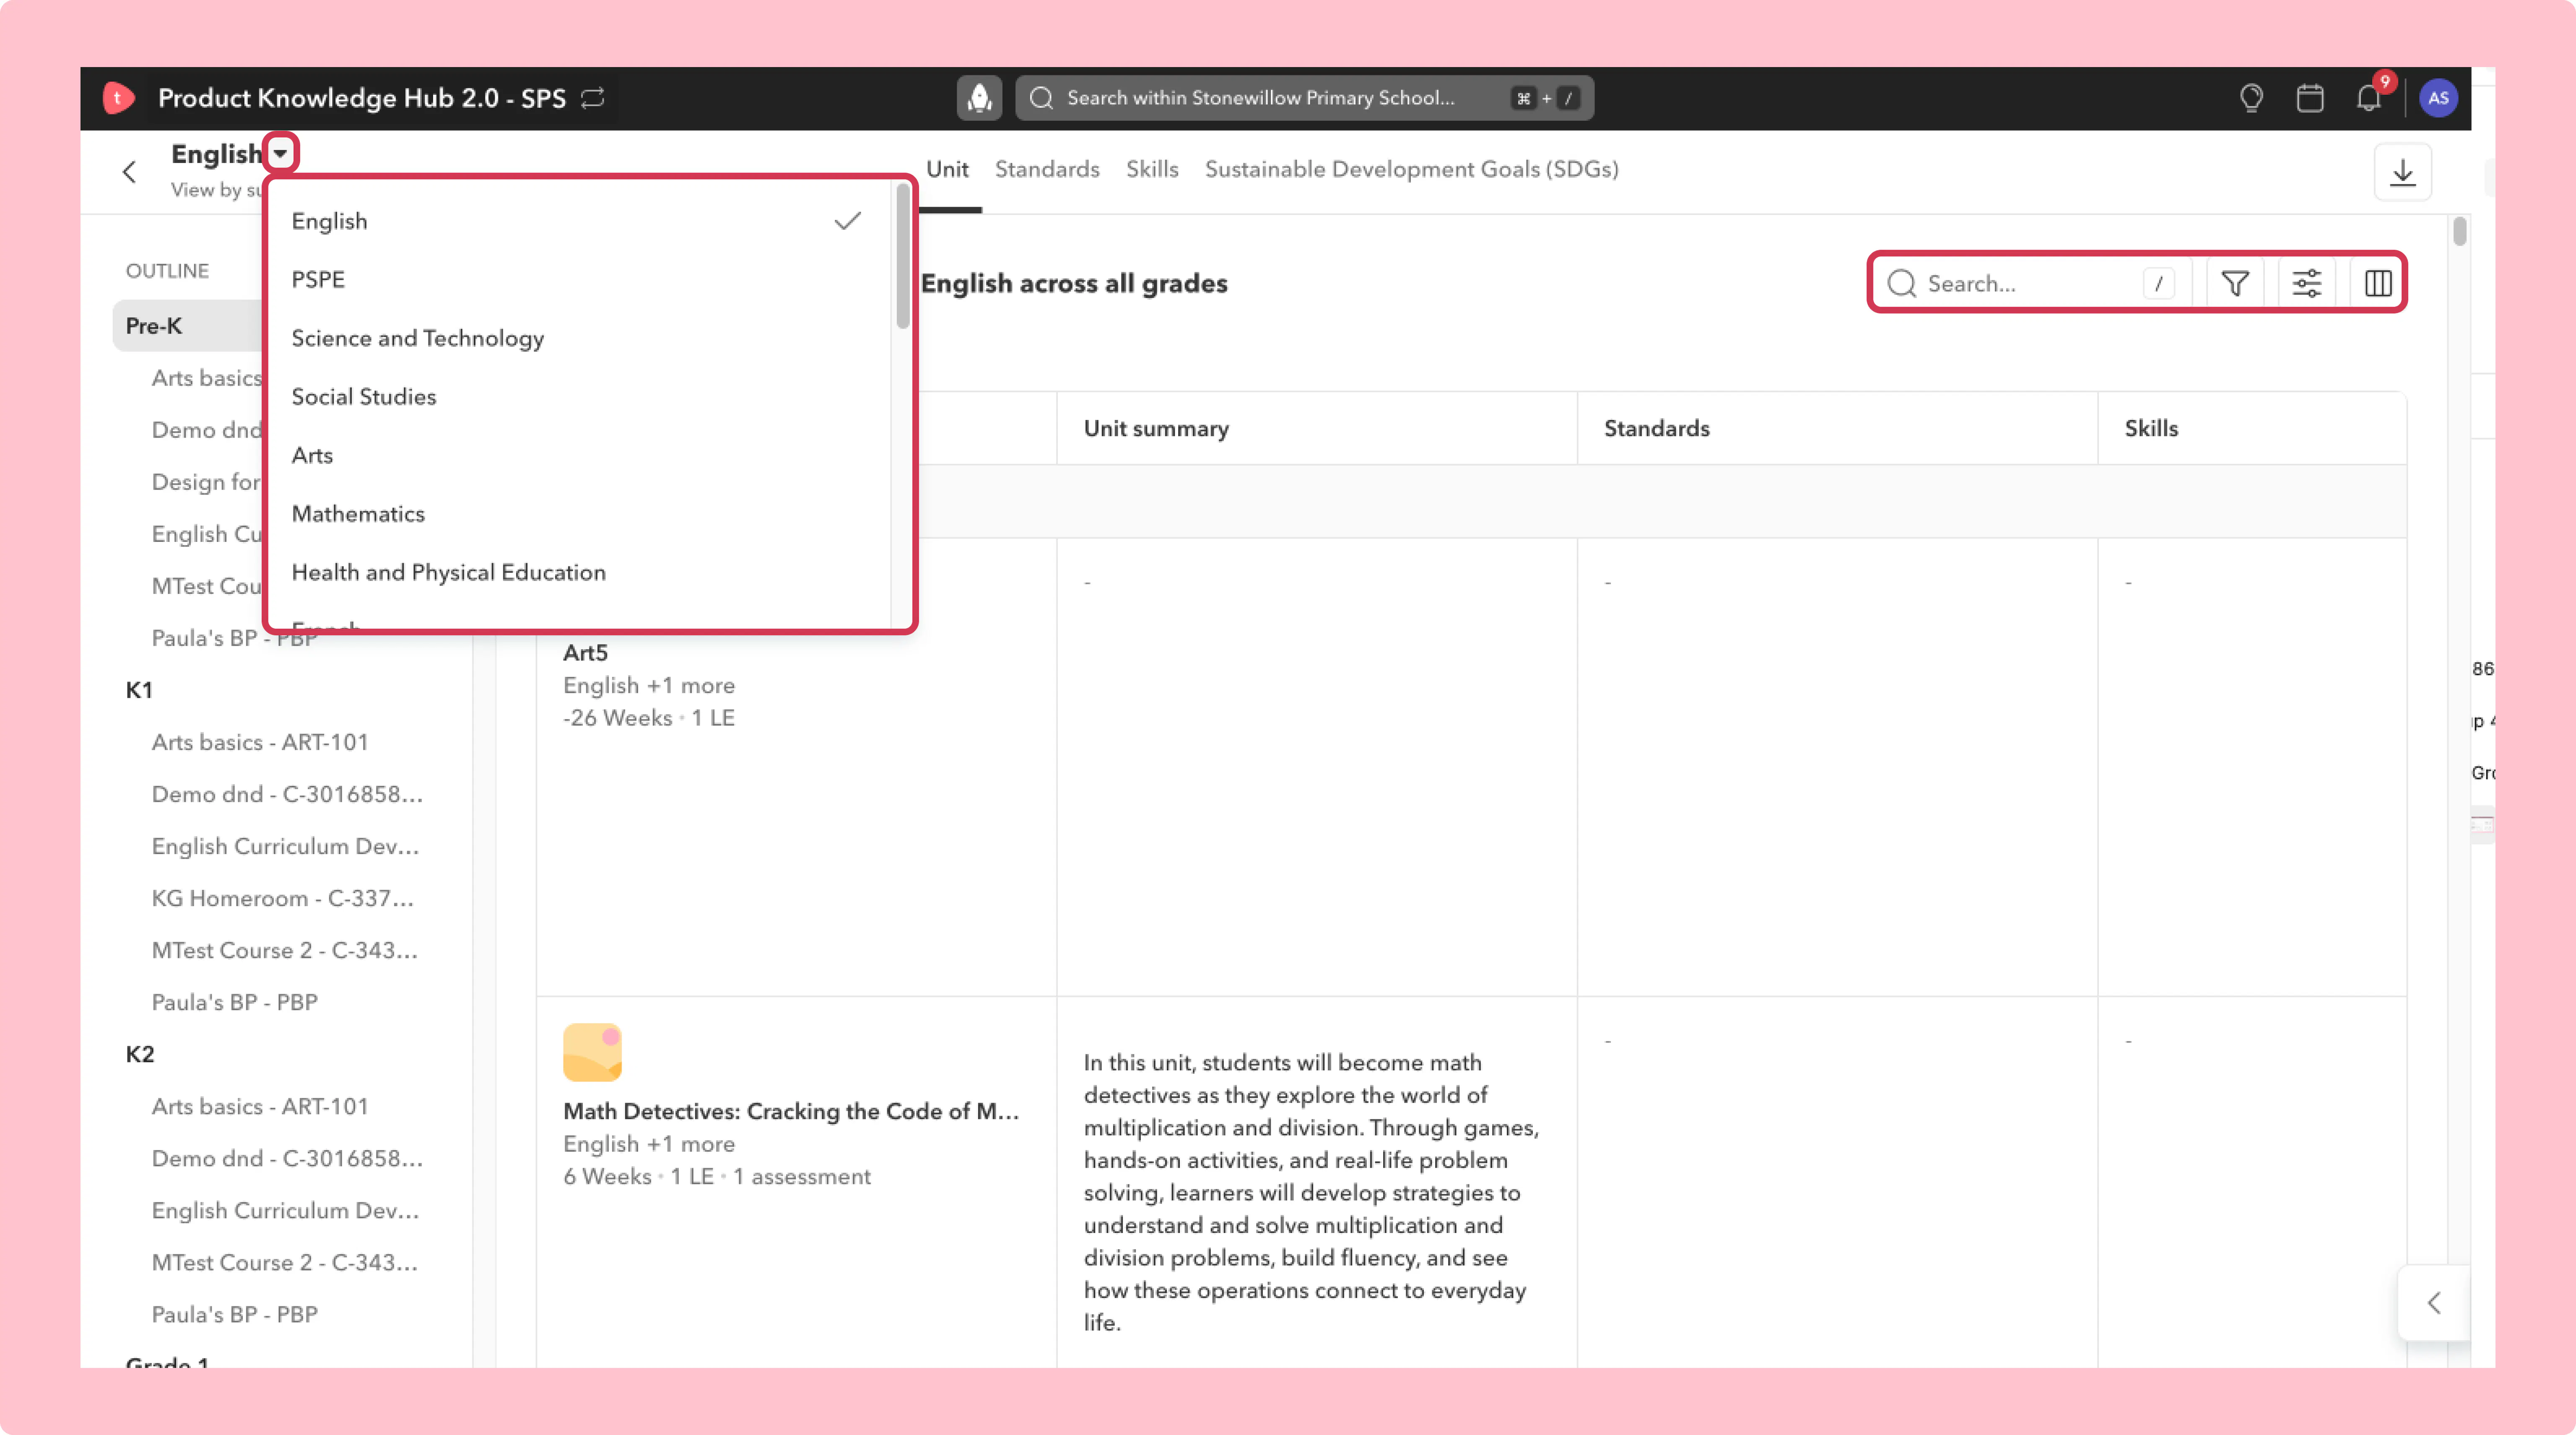This screenshot has height=1435, width=2576.
Task: Open the display settings sliders icon
Action: coord(2306,284)
